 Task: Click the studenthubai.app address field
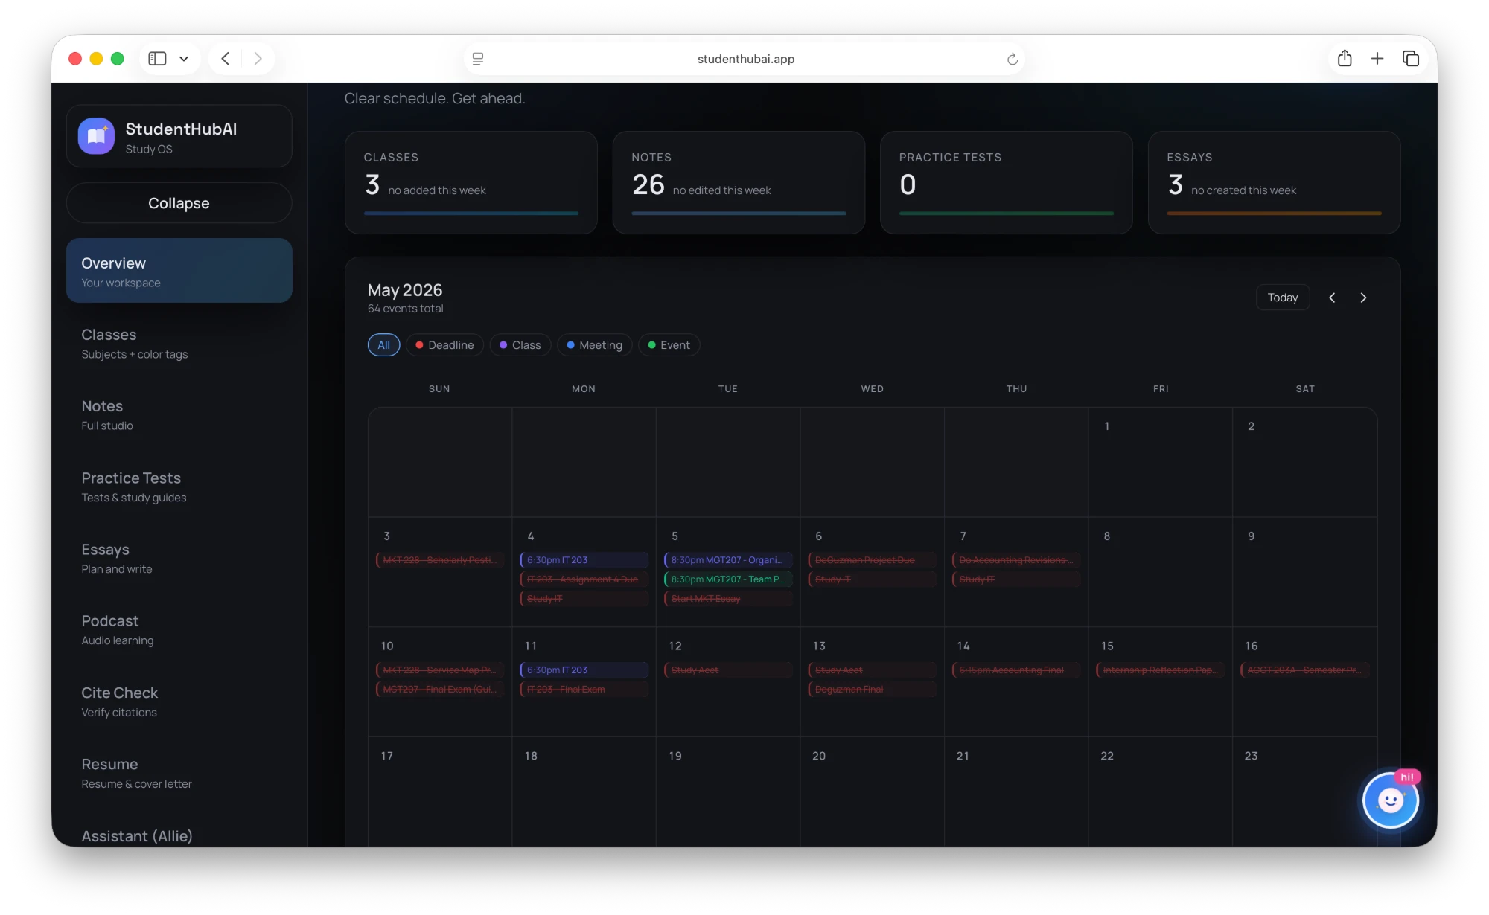745,59
